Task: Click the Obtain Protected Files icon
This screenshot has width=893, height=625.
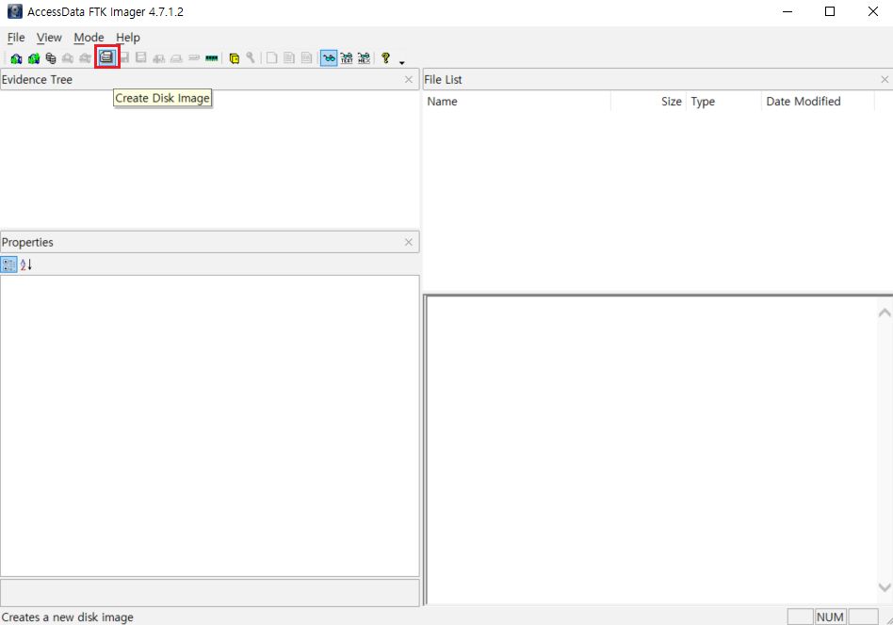Action: click(234, 58)
